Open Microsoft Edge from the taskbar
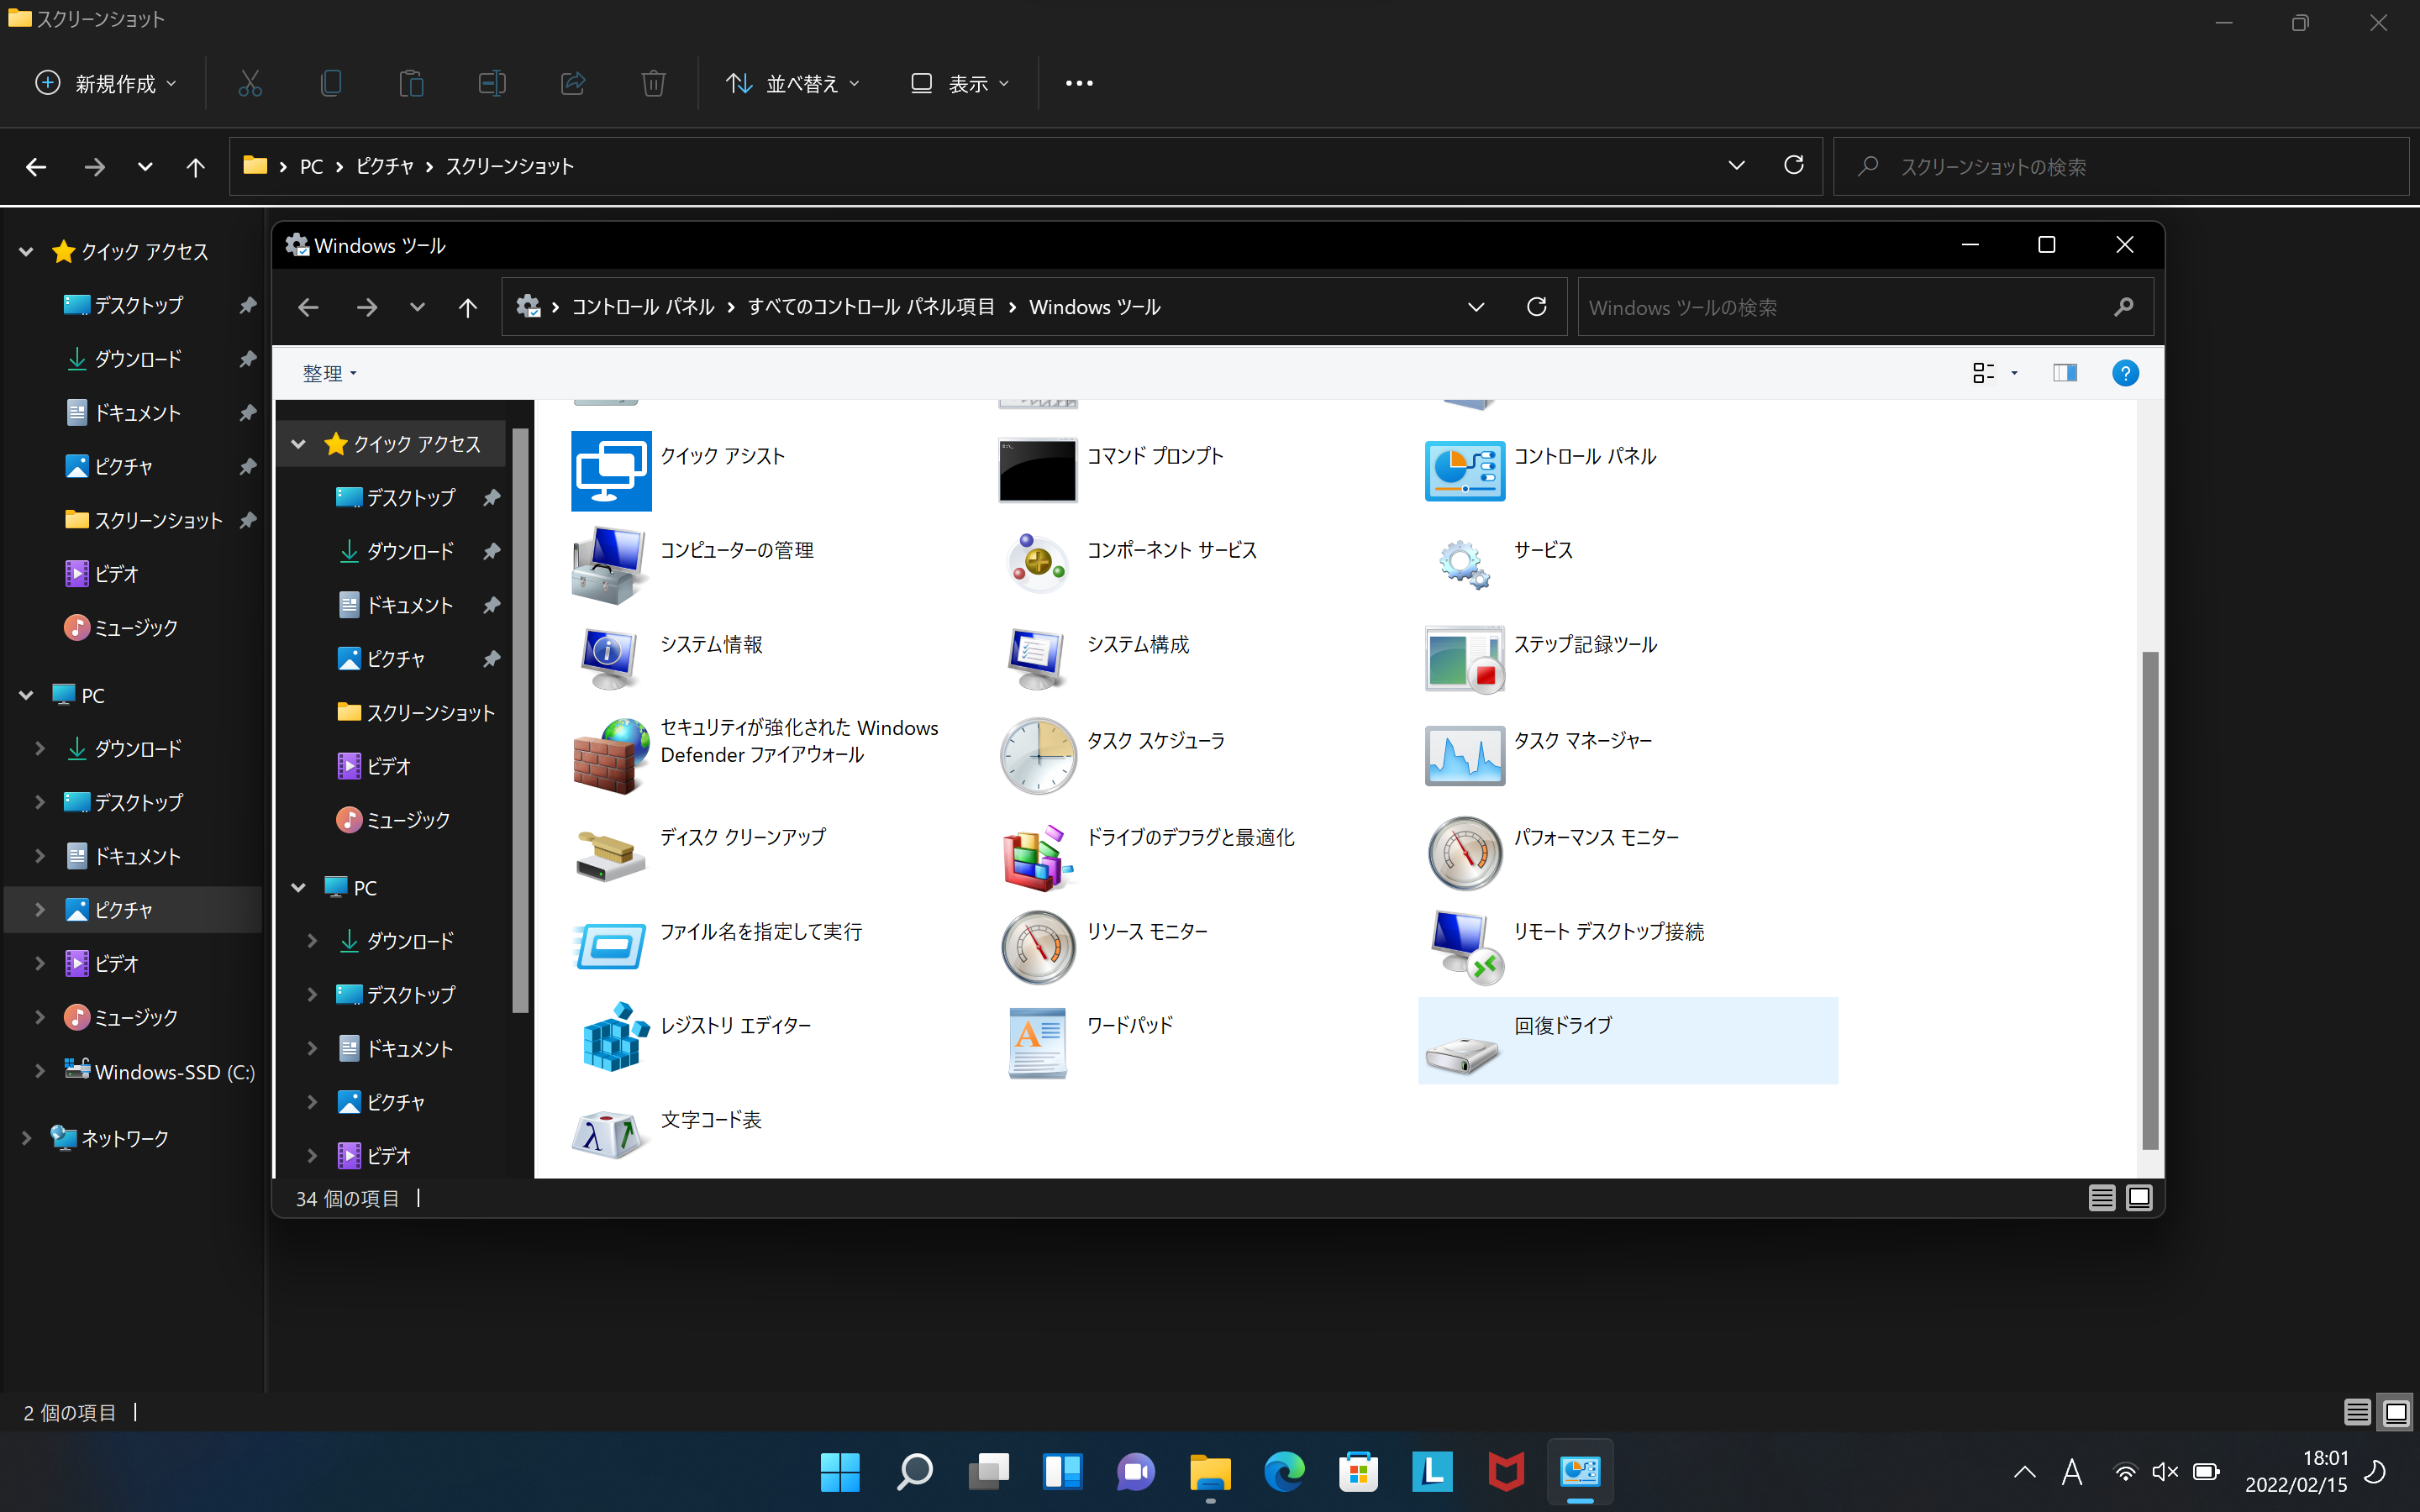 (x=1284, y=1471)
